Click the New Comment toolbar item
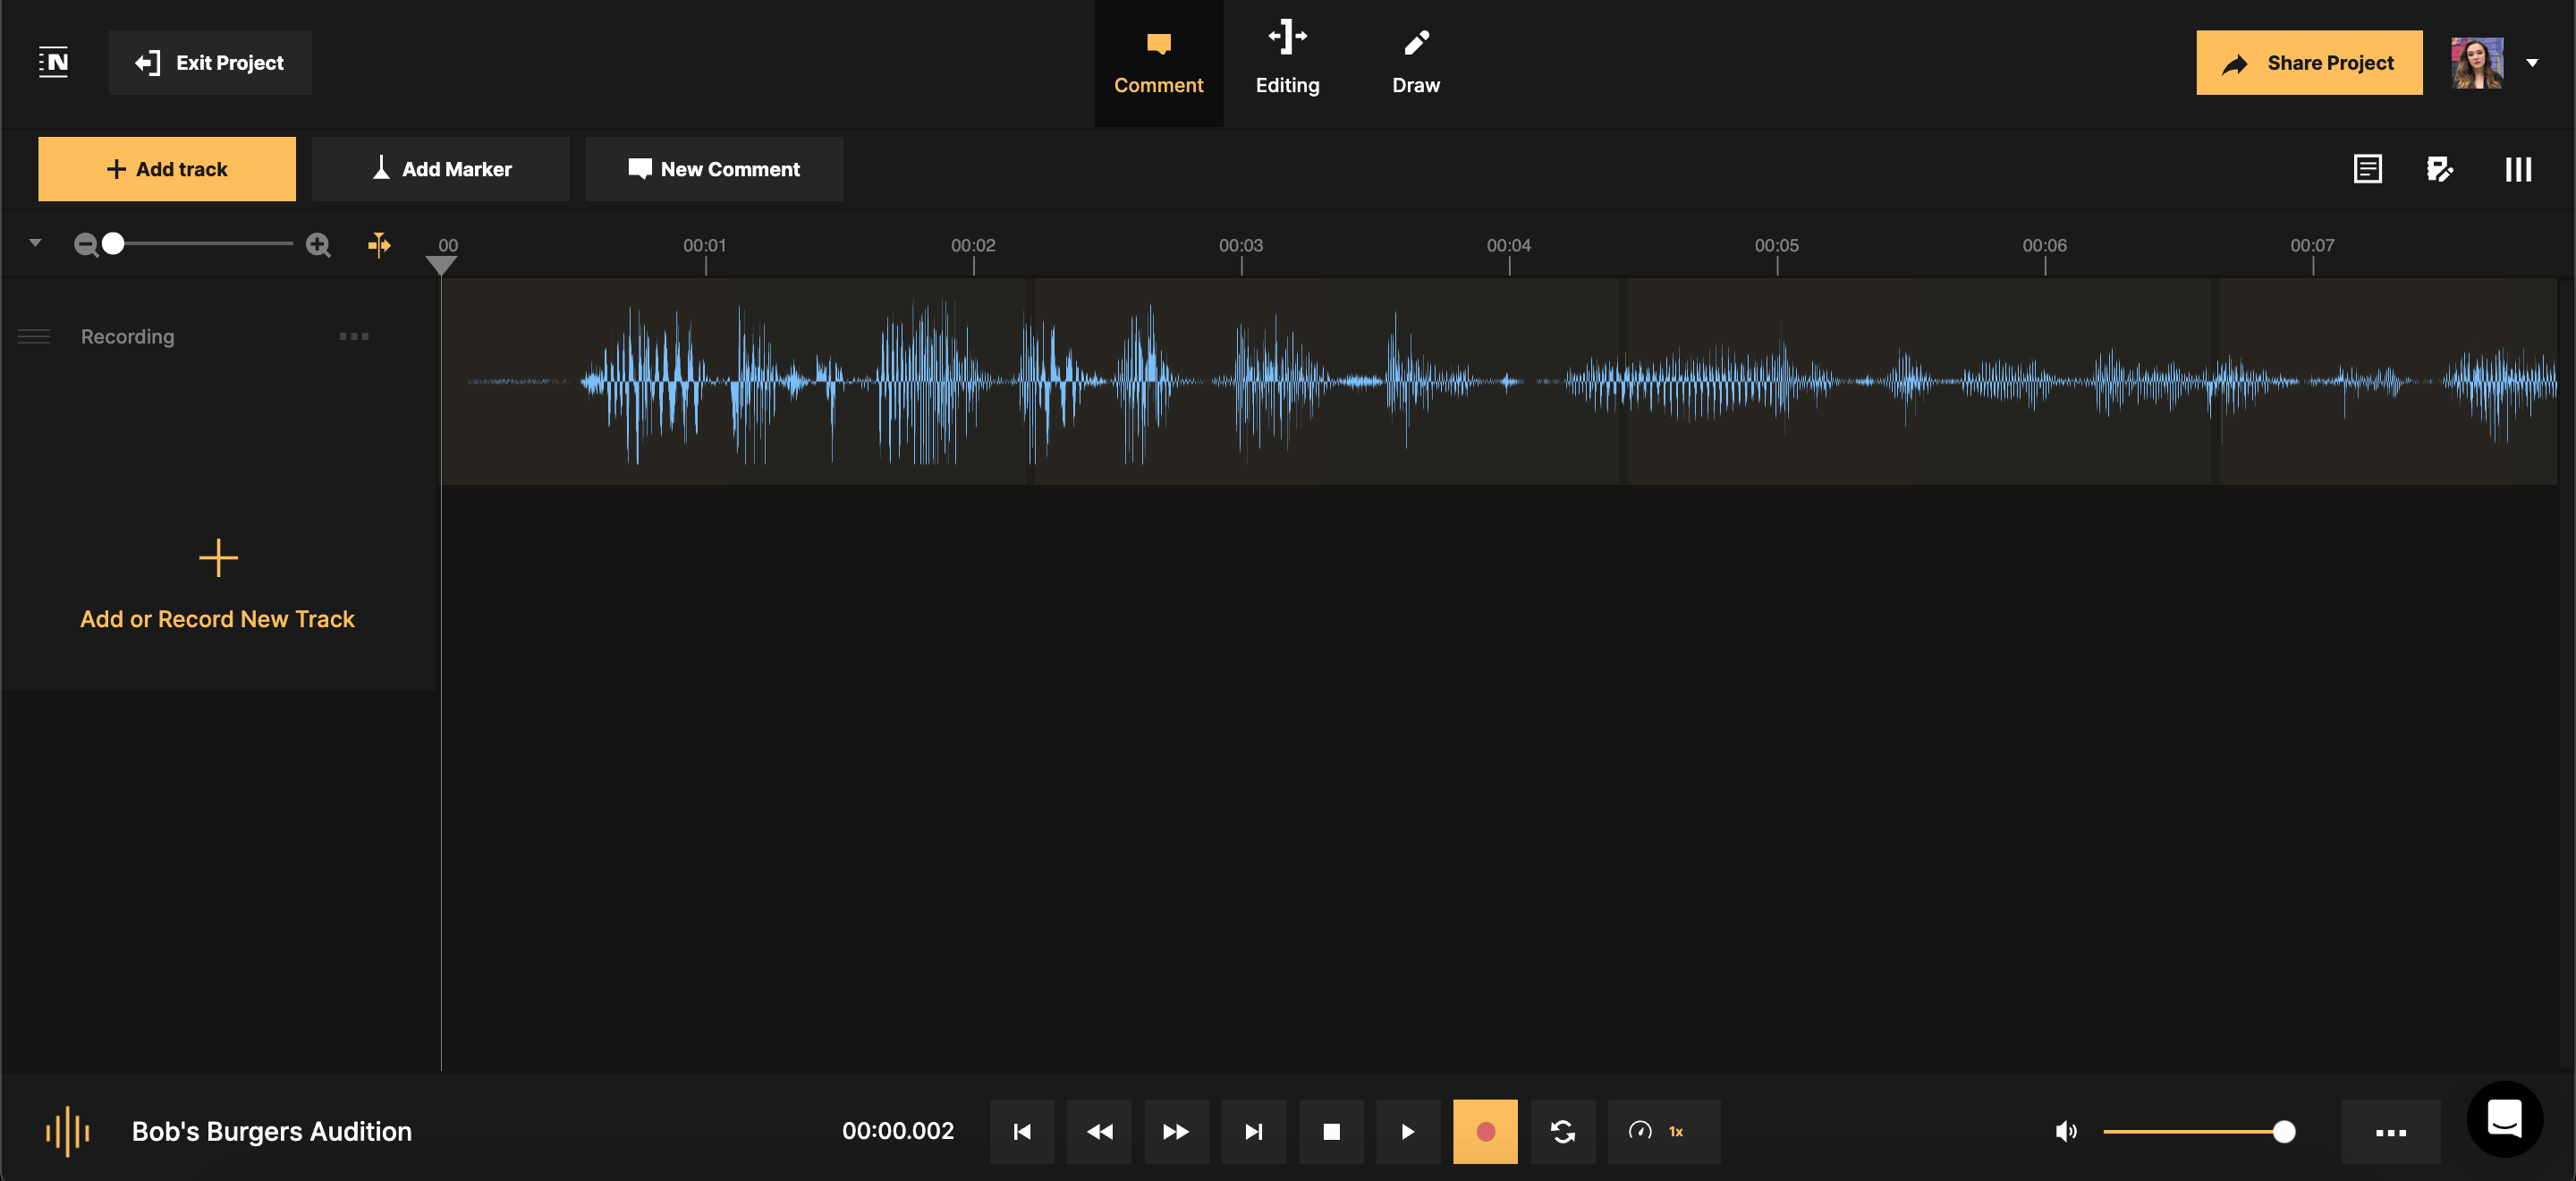Image resolution: width=2576 pixels, height=1181 pixels. pos(713,168)
